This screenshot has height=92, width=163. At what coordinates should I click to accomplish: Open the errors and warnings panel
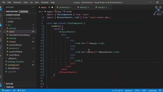pos(21,90)
